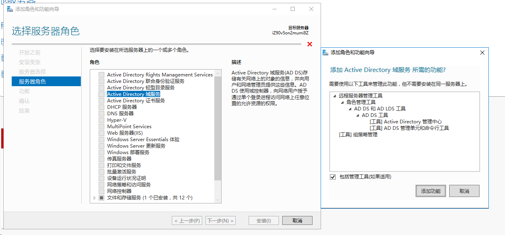Click the 角色 column heading
The height and width of the screenshot is (235, 505).
pyautogui.click(x=95, y=62)
